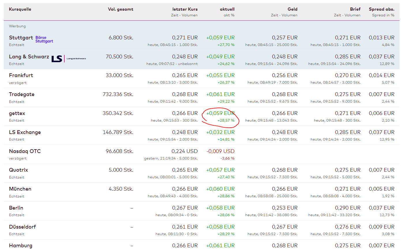
Task: Click the Kursquelle column header
Action: coord(20,9)
